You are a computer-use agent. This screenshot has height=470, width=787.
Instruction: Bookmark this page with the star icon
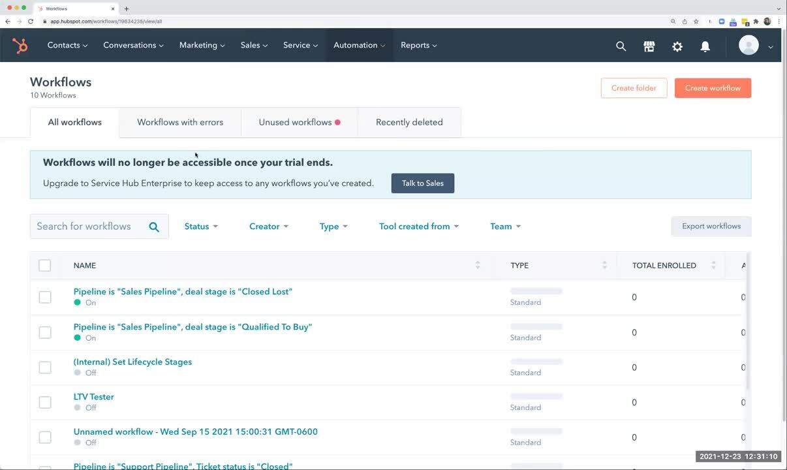pos(696,22)
